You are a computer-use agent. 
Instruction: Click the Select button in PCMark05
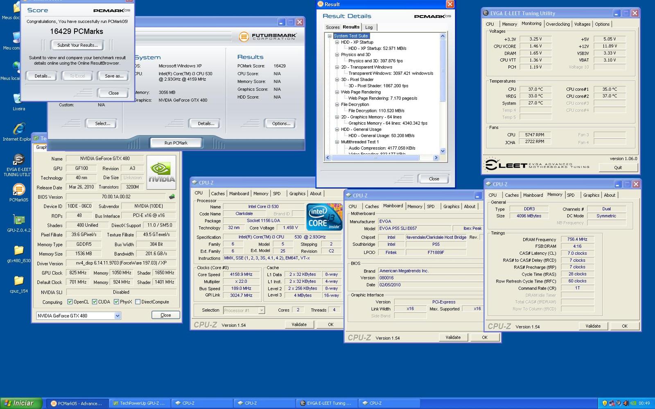click(x=102, y=124)
